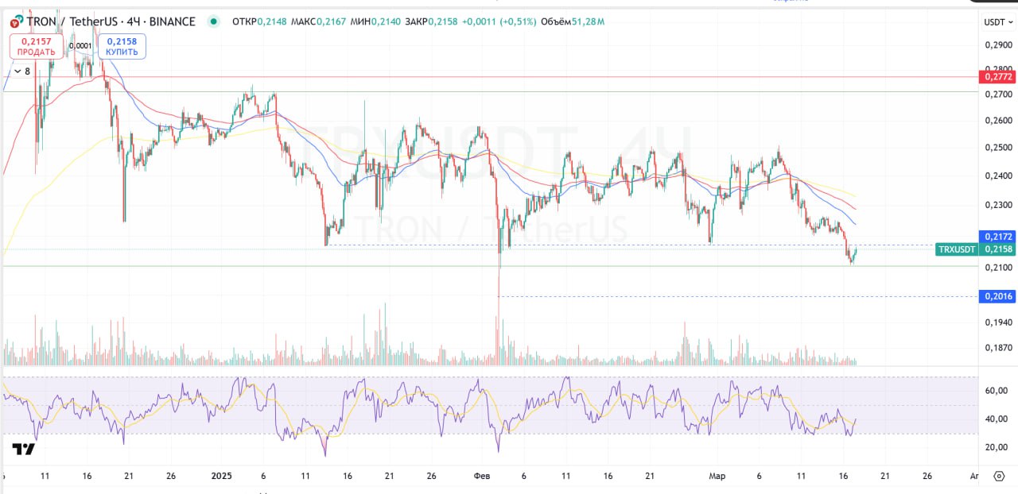Open chart settings hexagon gear icon
The height and width of the screenshot is (494, 1018).
click(x=999, y=476)
